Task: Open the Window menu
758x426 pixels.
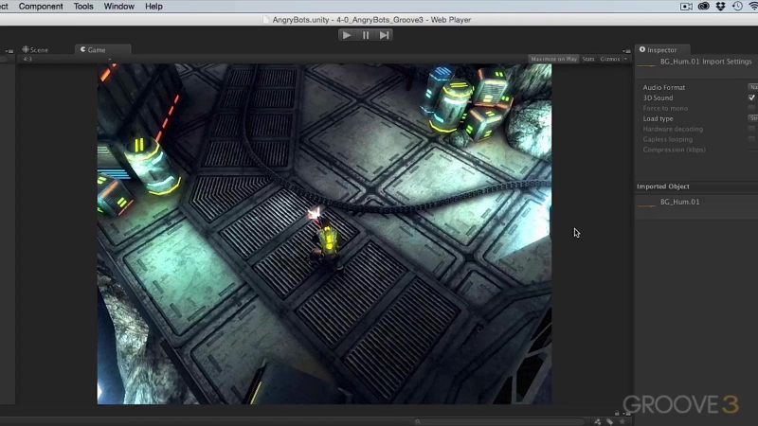Action: [119, 7]
